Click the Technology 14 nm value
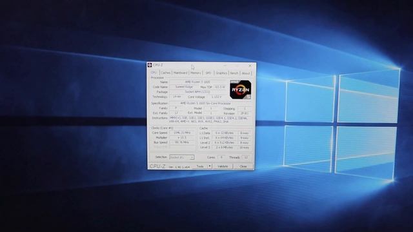 [176, 97]
